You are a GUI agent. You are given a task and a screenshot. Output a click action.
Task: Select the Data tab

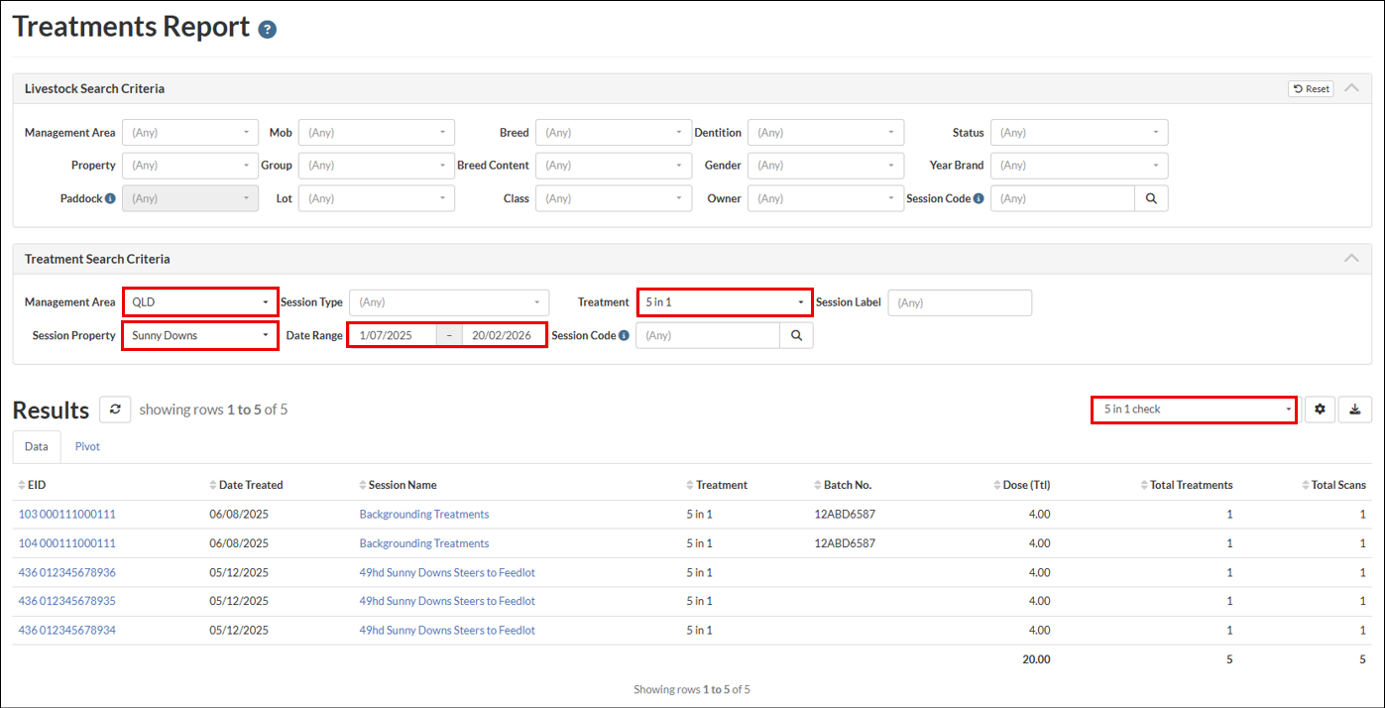(37, 446)
